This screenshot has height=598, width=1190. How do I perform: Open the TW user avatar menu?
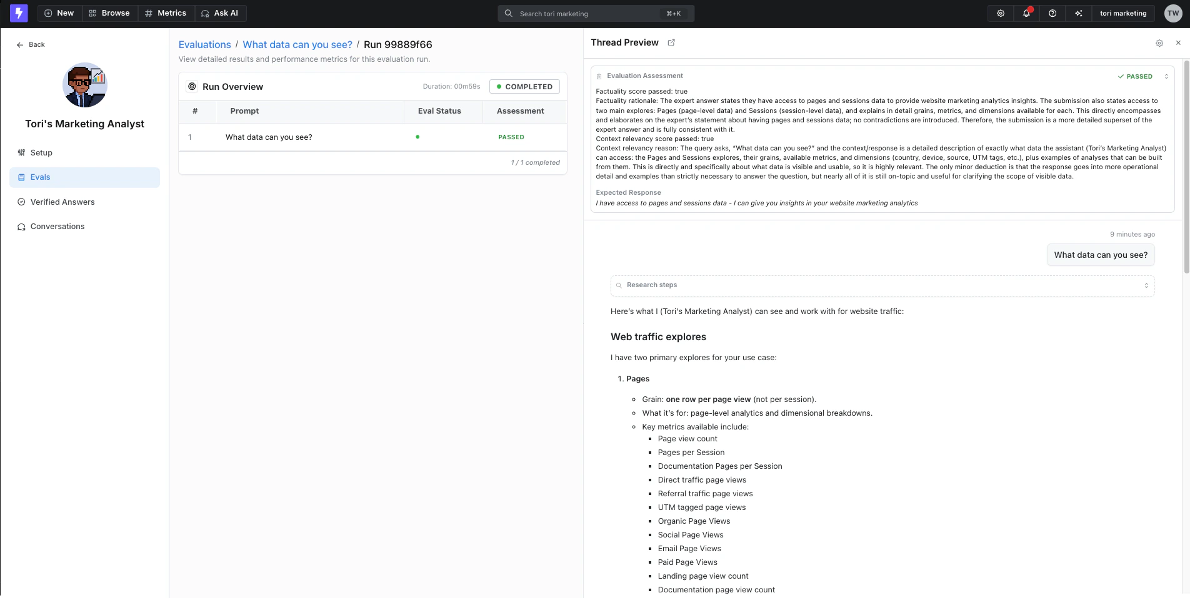(x=1173, y=13)
